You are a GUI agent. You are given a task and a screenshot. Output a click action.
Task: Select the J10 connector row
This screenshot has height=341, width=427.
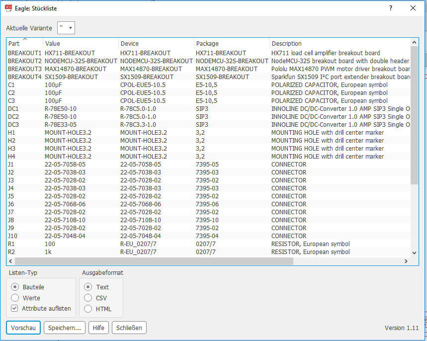tap(208, 236)
